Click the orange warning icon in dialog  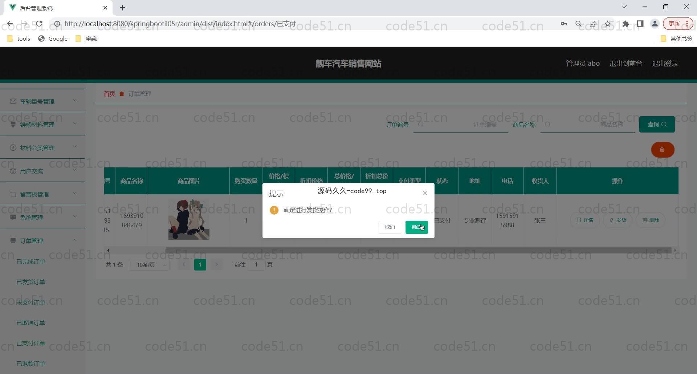click(x=274, y=210)
